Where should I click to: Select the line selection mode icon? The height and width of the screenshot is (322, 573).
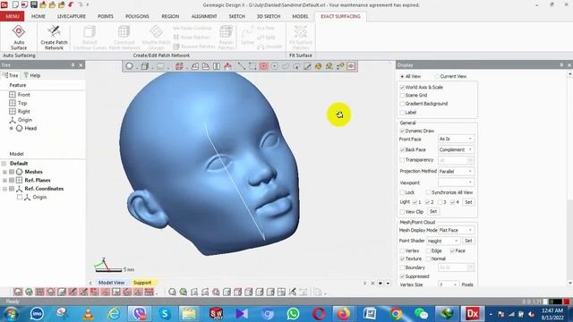click(x=242, y=66)
